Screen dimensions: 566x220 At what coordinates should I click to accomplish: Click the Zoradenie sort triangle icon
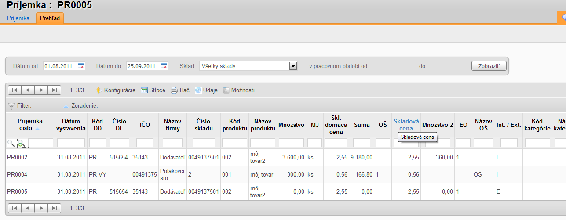[66, 106]
